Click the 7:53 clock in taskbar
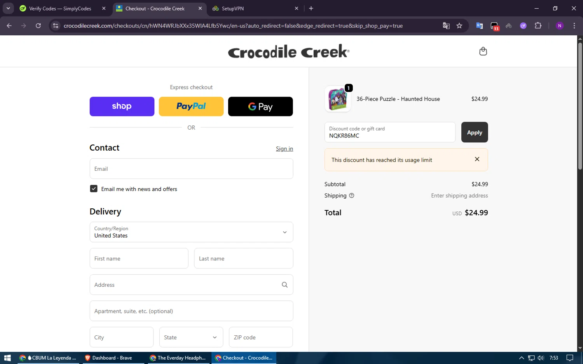Screen dimensions: 583x364 [x=554, y=358]
